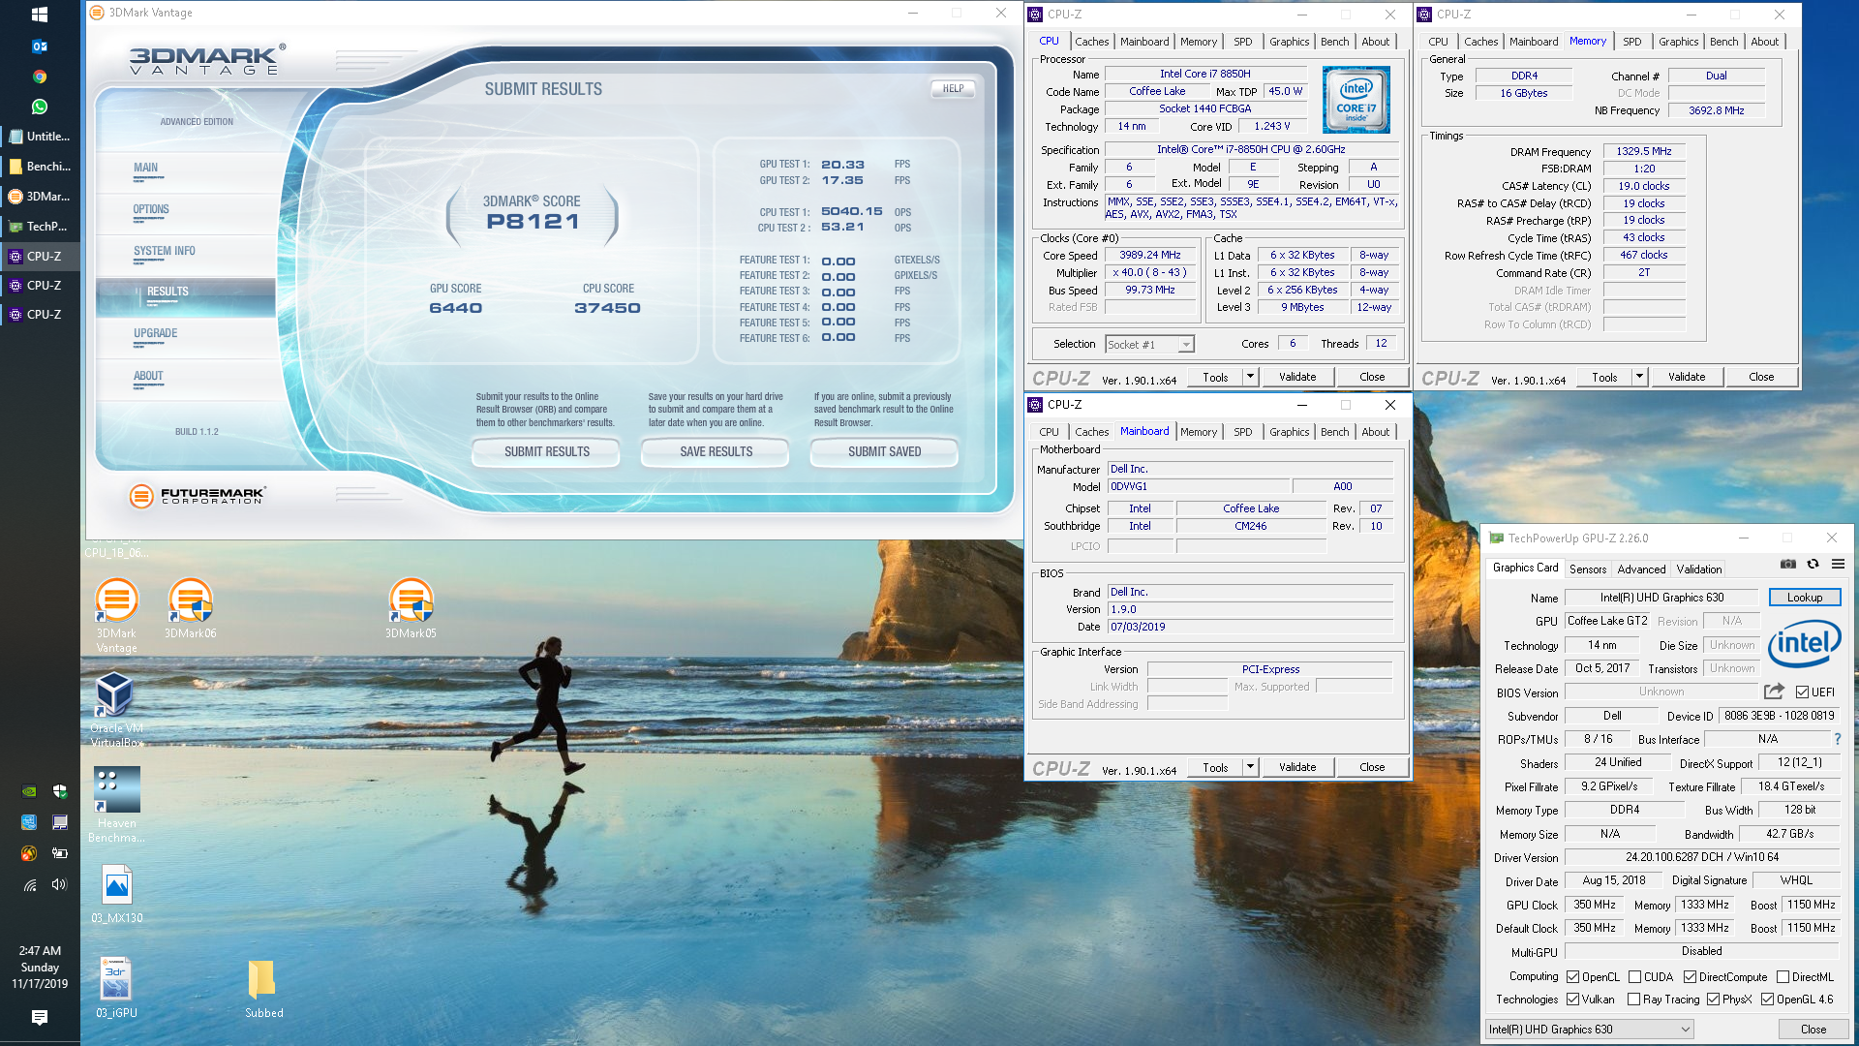This screenshot has height=1046, width=1859.
Task: Open the GPU-Z graphics card selector dropdown
Action: (x=1590, y=1030)
